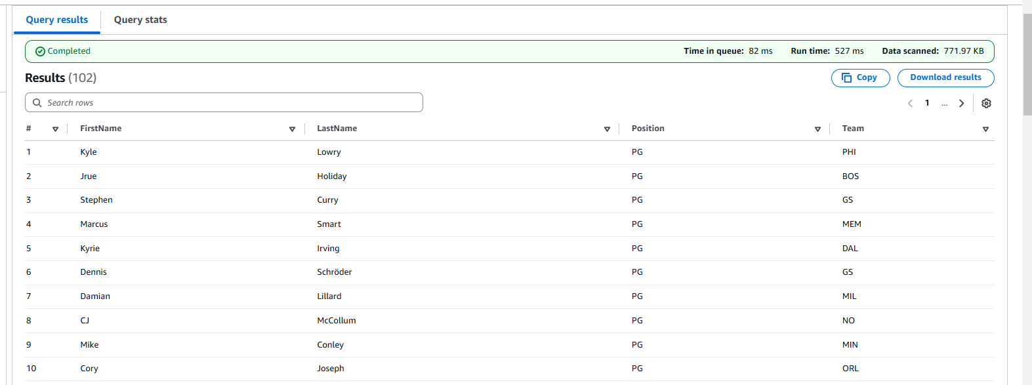
Task: Click the Lowry last name cell
Action: click(329, 152)
